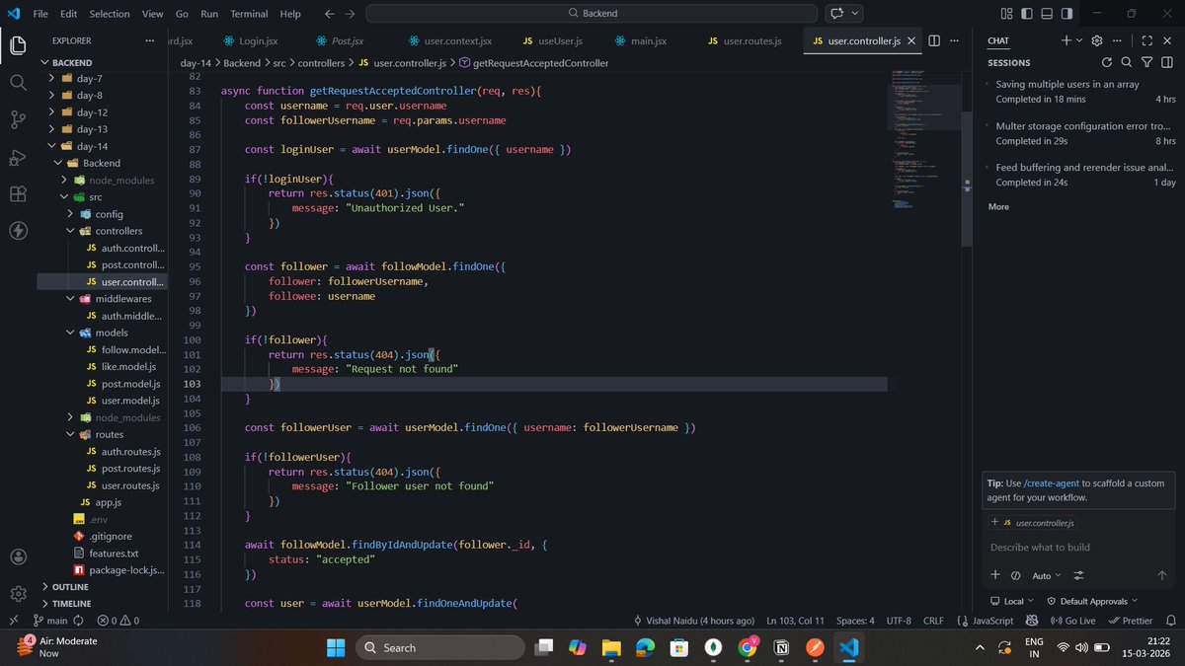
Task: Maximize the chat panel
Action: 1146,40
